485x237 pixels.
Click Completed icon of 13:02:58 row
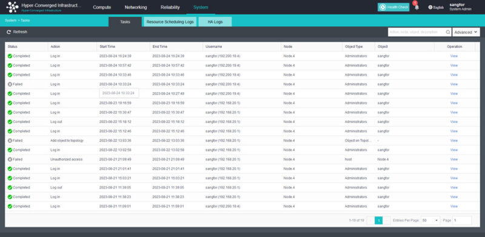click(x=10, y=150)
